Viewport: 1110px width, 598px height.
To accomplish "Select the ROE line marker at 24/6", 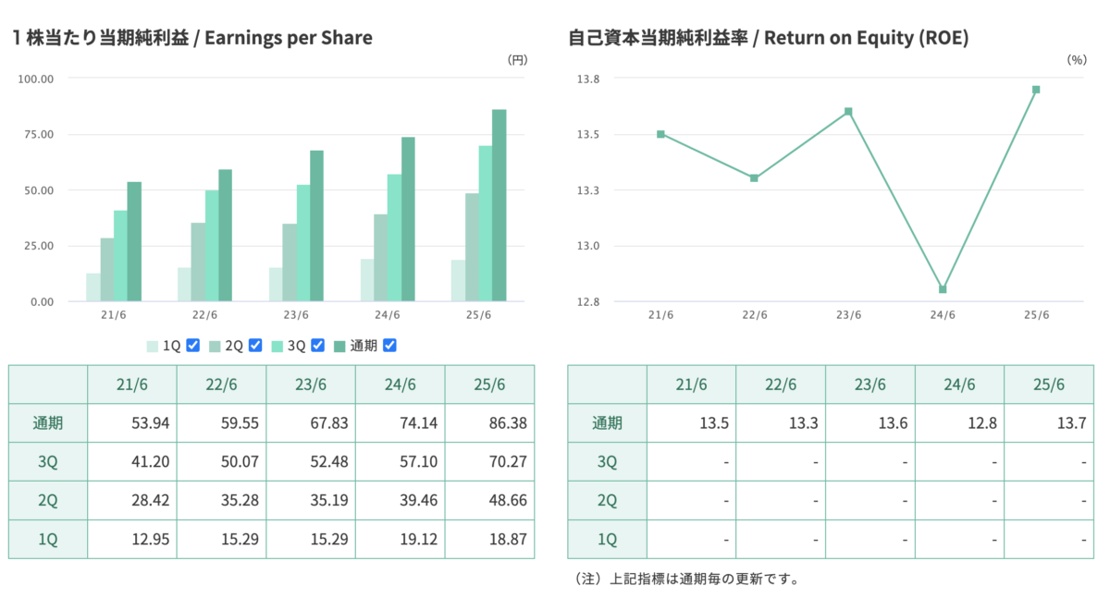I will click(x=943, y=289).
